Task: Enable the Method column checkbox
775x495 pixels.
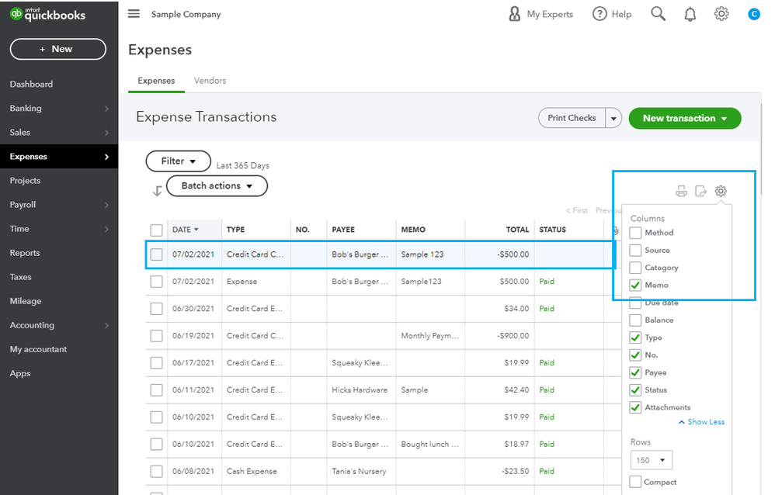Action: tap(635, 233)
